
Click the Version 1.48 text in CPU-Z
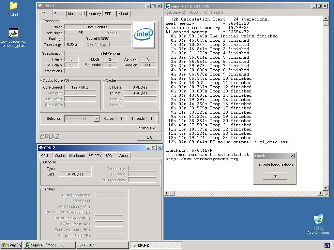point(146,128)
